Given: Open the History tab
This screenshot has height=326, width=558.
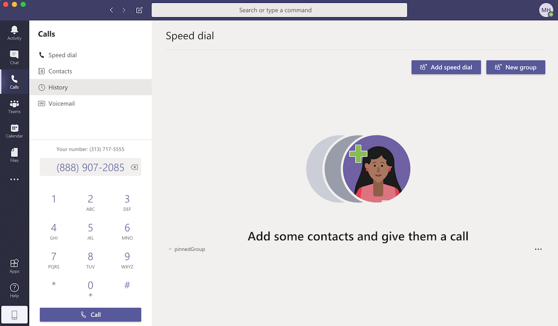Looking at the screenshot, I should click(90, 87).
